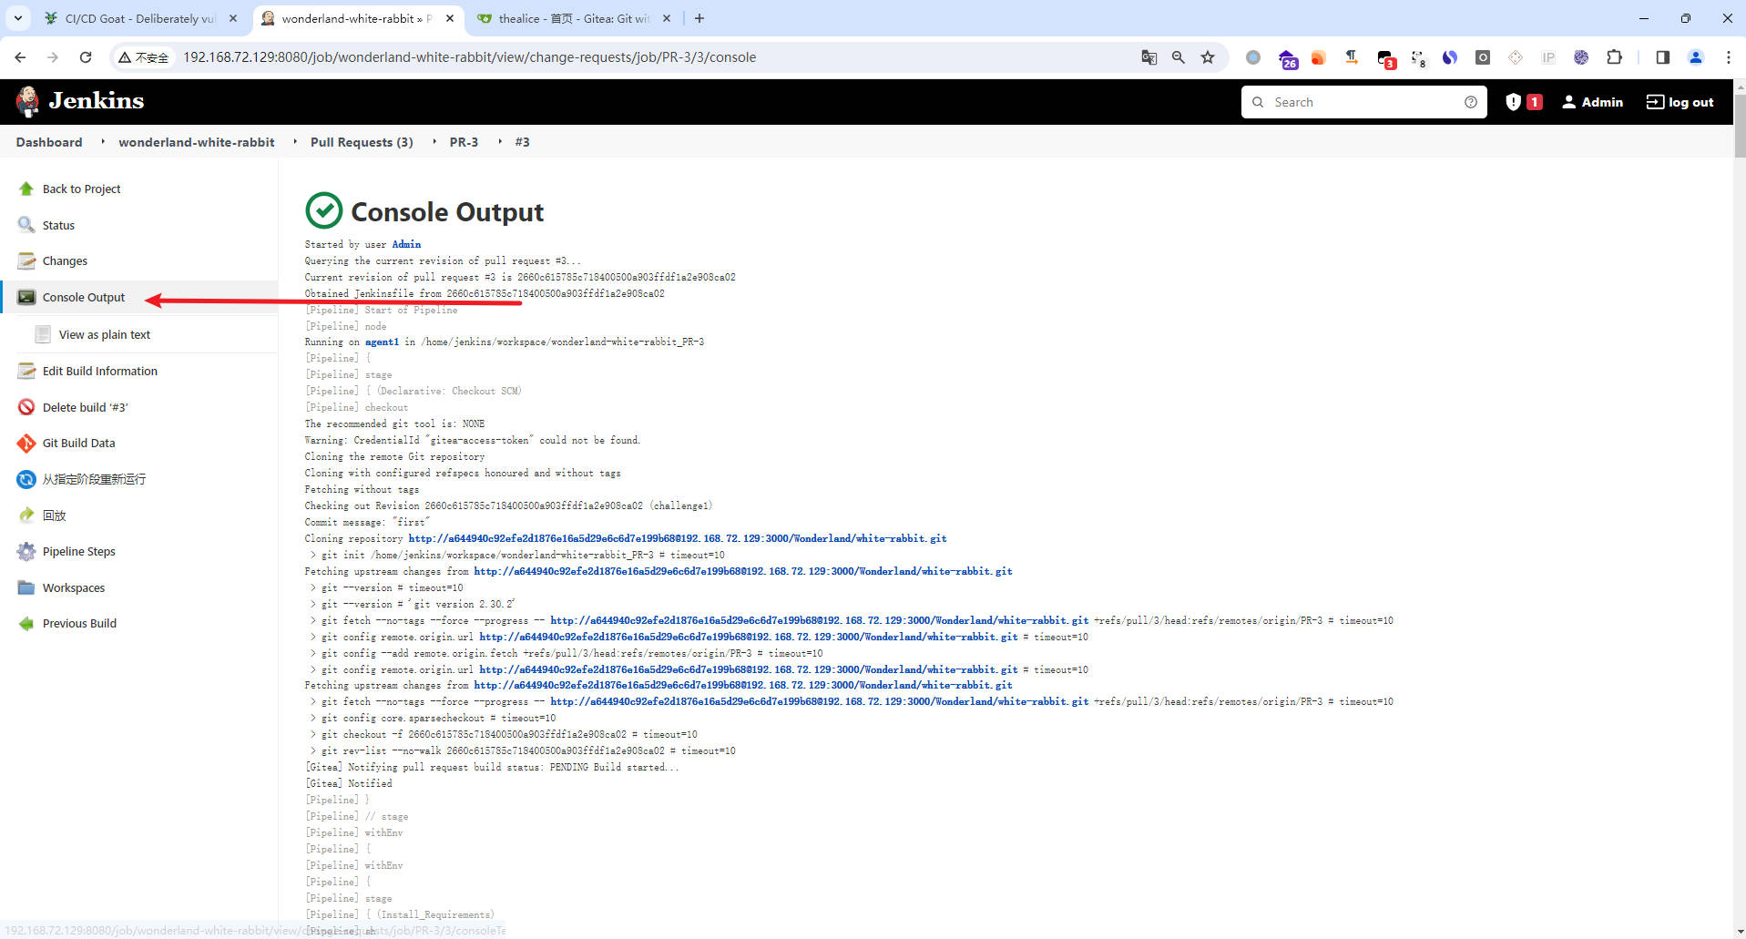The height and width of the screenshot is (939, 1746).
Task: Open Workspaces in sidebar
Action: (x=74, y=587)
